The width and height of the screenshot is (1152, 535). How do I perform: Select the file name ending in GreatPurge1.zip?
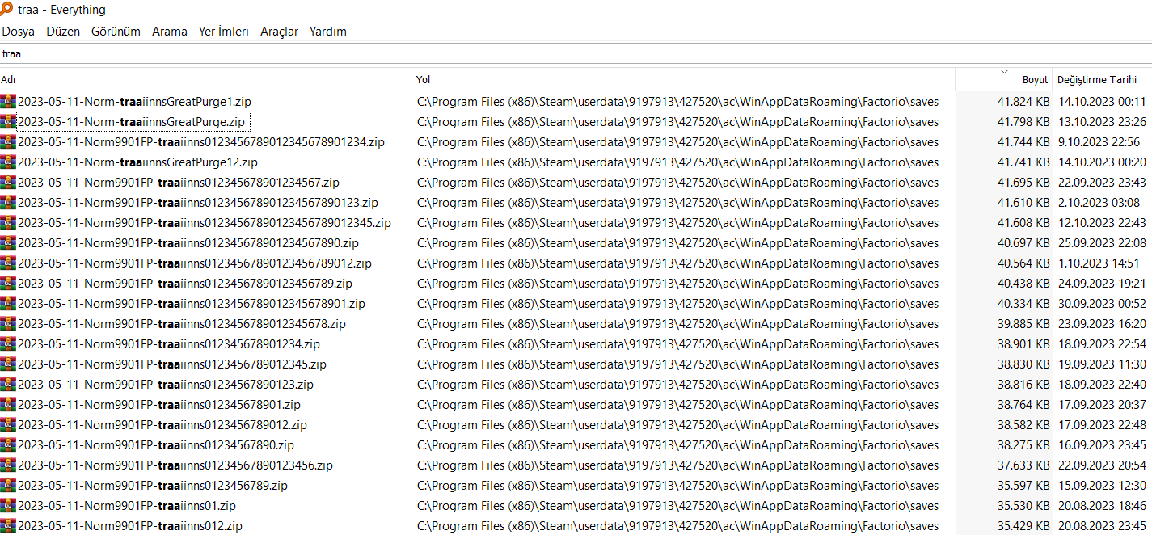tap(134, 102)
